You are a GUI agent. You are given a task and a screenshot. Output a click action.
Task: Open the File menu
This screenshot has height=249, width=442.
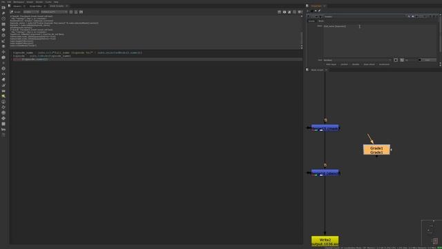[3, 2]
